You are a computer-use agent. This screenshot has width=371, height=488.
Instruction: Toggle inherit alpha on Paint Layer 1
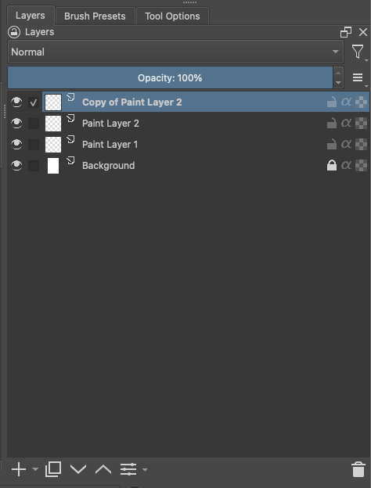346,145
